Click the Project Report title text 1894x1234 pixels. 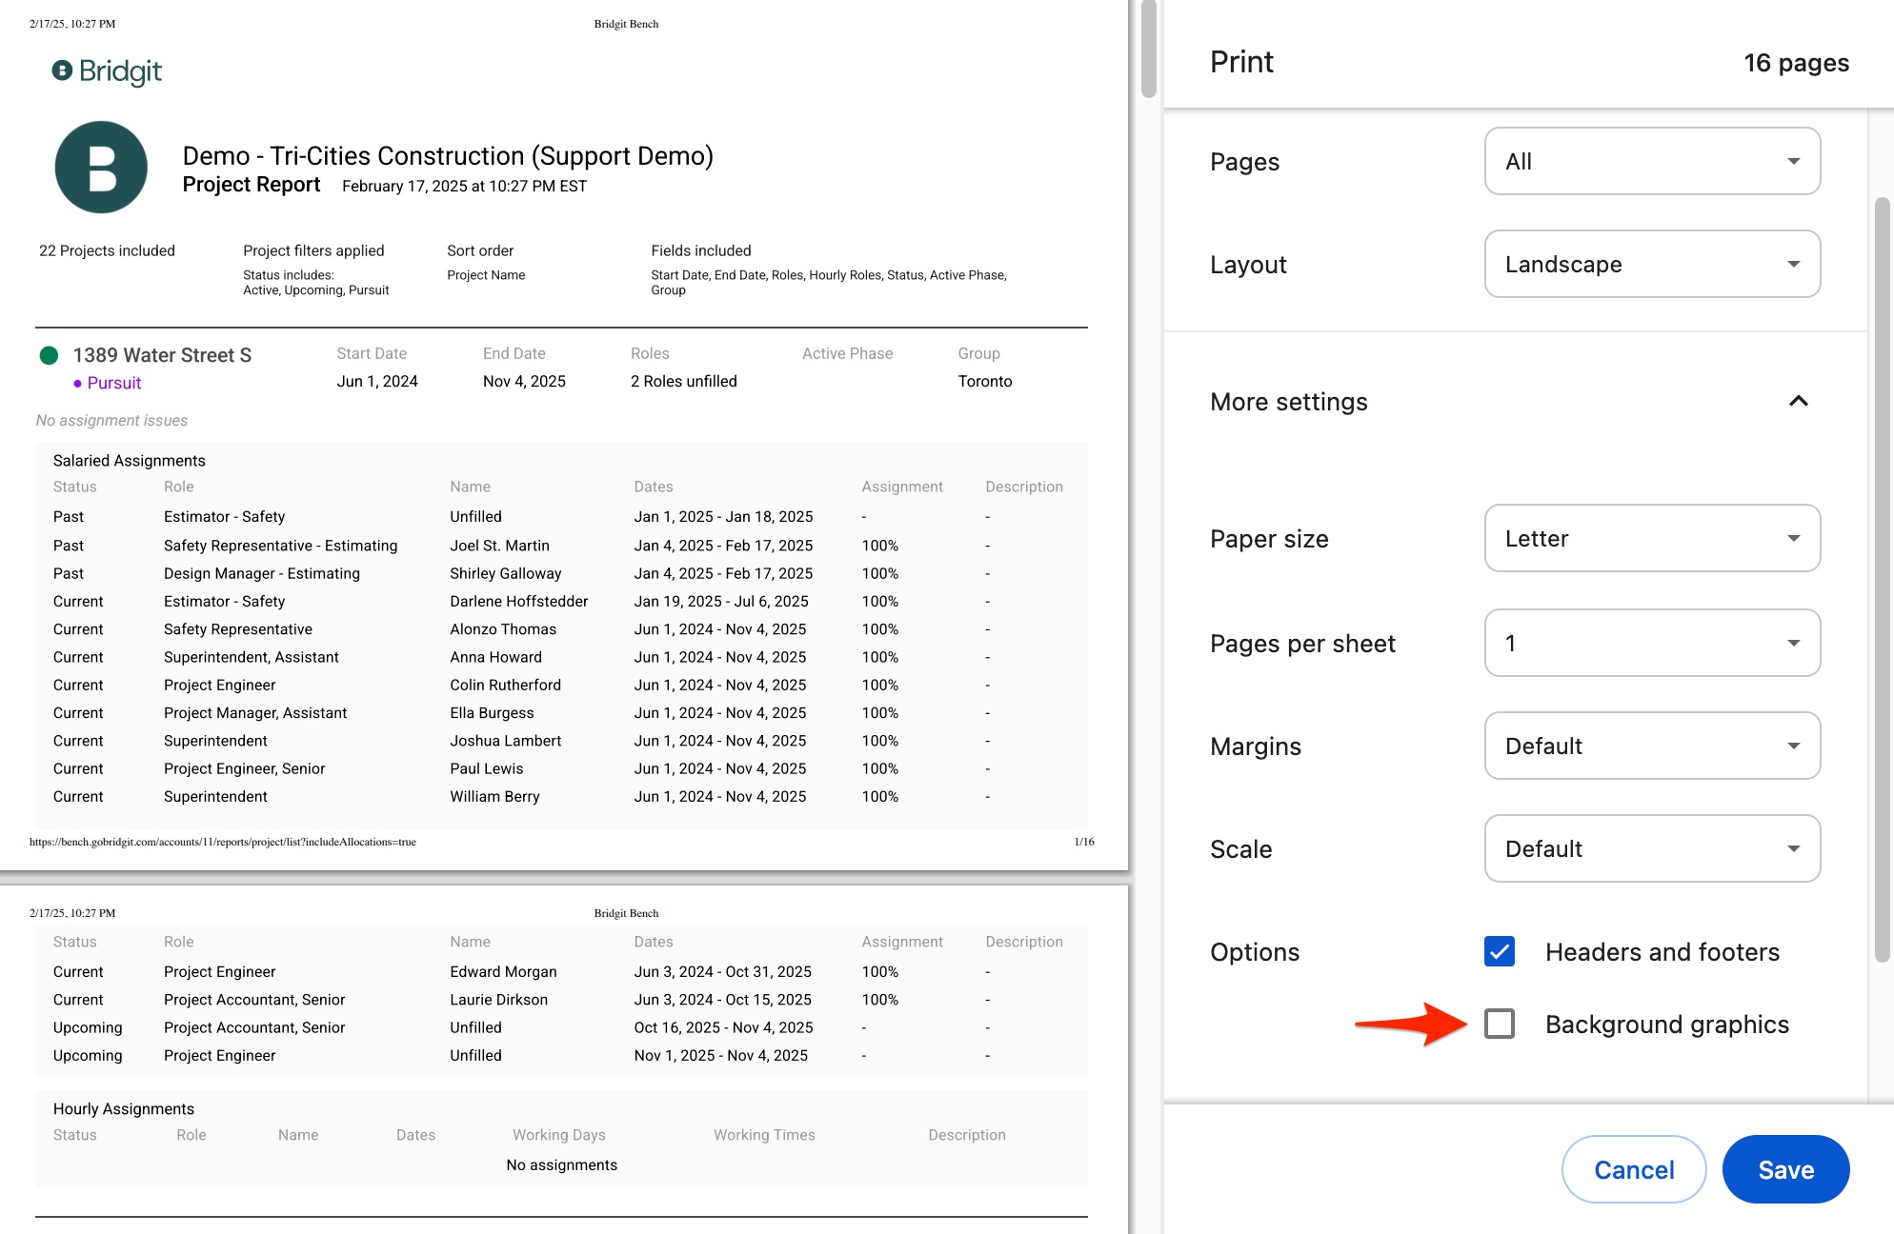(x=251, y=185)
